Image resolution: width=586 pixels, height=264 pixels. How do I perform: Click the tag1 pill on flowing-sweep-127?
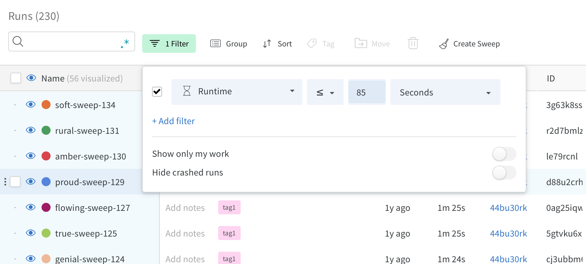point(229,207)
